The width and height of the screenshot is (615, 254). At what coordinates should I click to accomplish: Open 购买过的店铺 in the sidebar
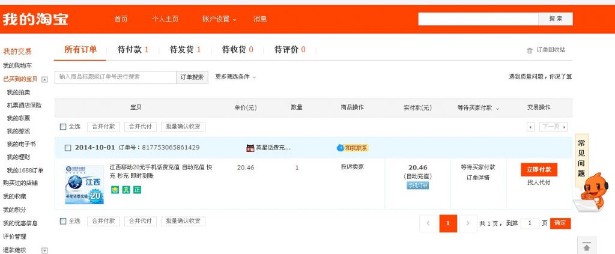(20, 183)
